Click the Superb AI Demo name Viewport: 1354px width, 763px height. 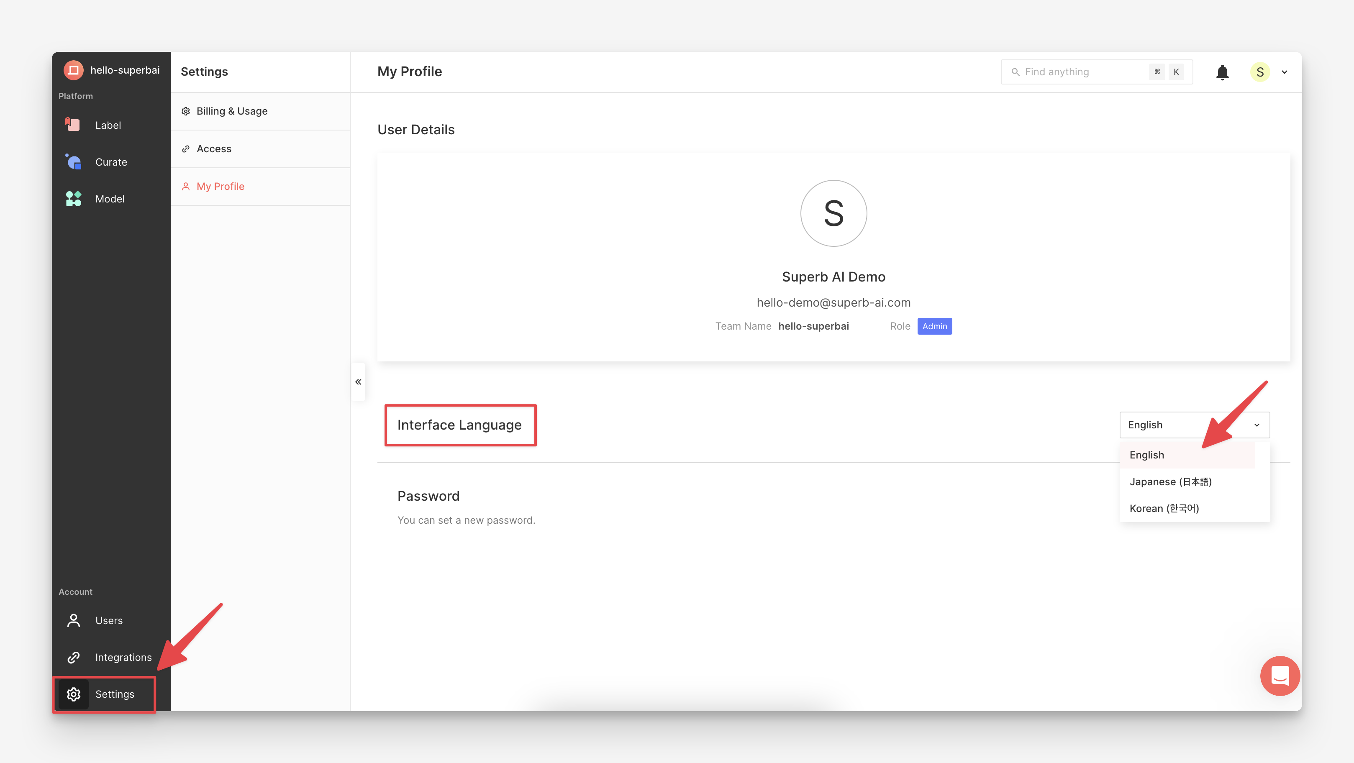click(833, 277)
